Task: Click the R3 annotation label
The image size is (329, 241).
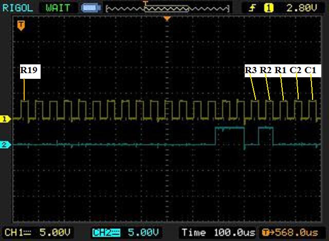Action: 251,71
